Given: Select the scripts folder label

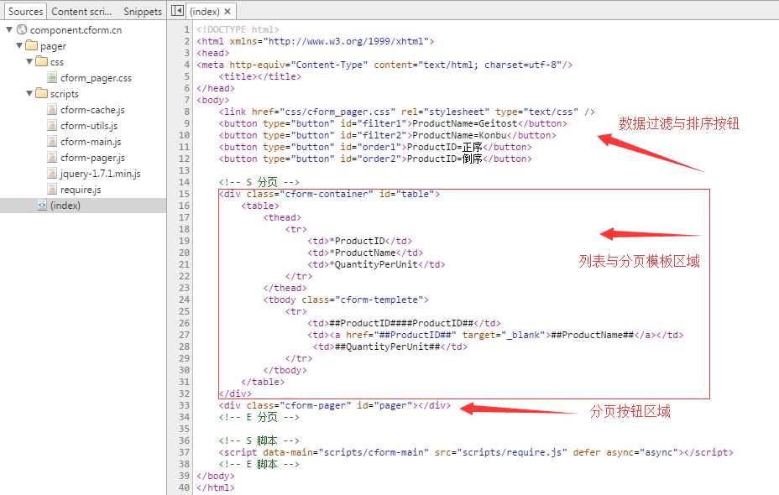Looking at the screenshot, I should (x=64, y=94).
